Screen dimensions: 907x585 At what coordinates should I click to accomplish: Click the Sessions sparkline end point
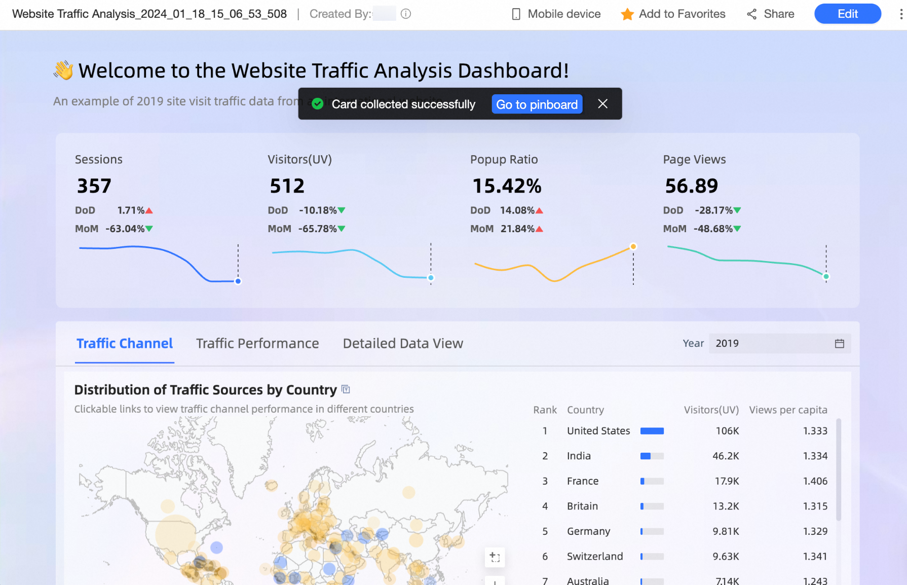pyautogui.click(x=238, y=281)
